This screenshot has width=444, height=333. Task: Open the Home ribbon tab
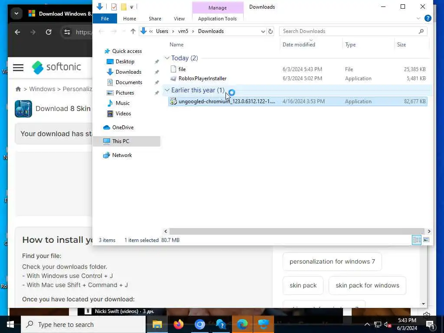click(x=129, y=19)
